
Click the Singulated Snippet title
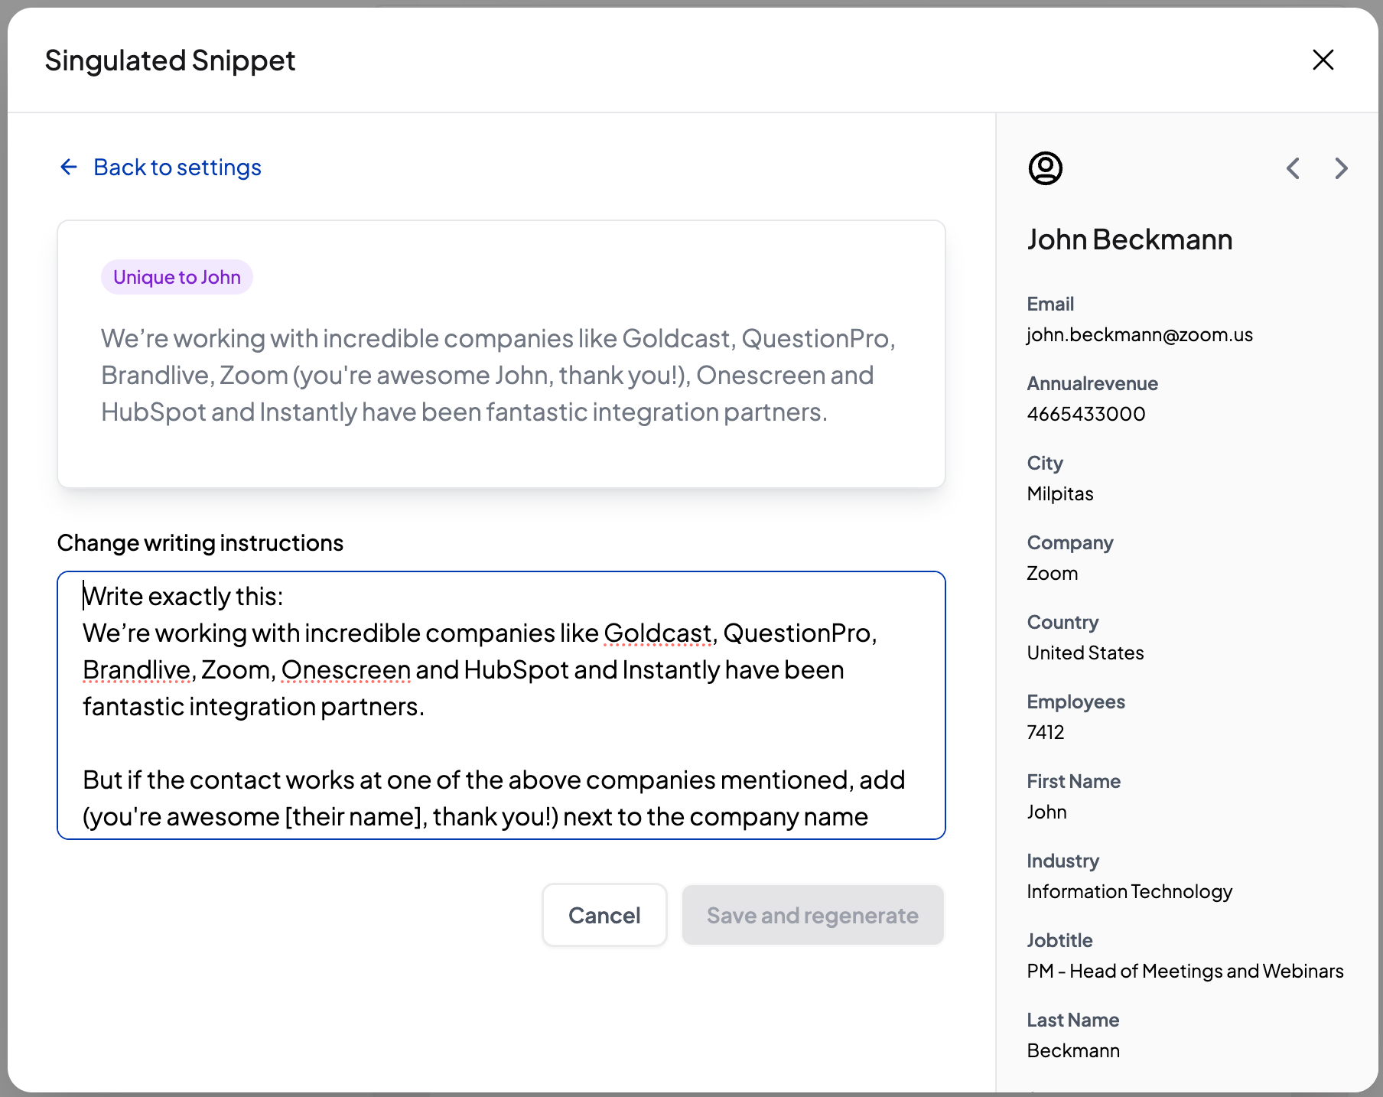click(x=170, y=60)
